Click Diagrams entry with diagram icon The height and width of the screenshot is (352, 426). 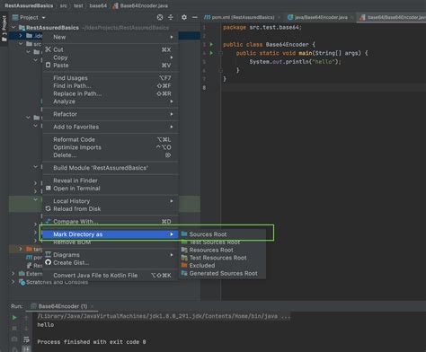coord(111,255)
